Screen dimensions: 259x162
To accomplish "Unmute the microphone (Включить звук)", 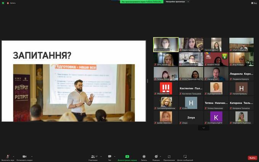I will click(8, 157).
